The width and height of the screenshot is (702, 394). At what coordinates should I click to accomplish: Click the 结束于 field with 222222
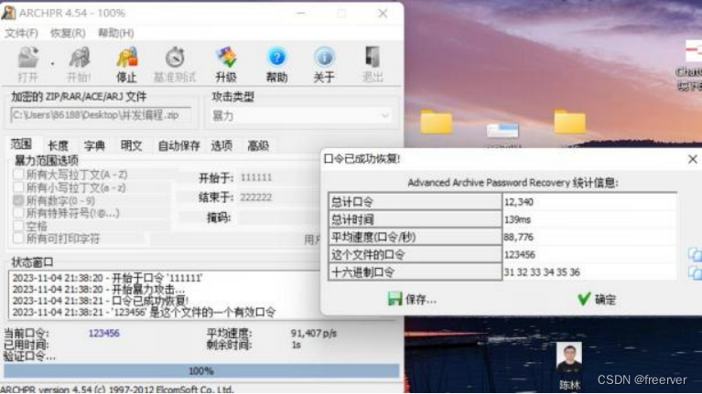278,197
